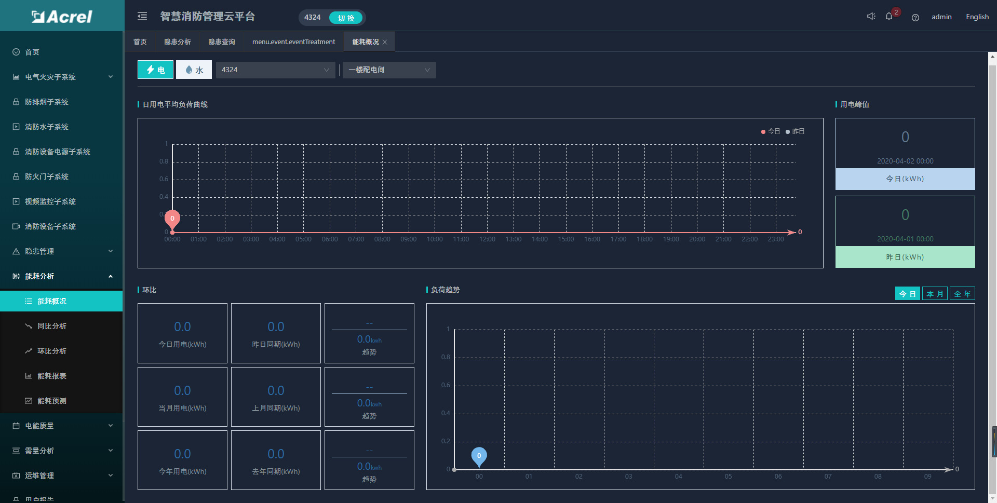Mute sound via the speaker icon
This screenshot has width=997, height=503.
click(x=871, y=17)
